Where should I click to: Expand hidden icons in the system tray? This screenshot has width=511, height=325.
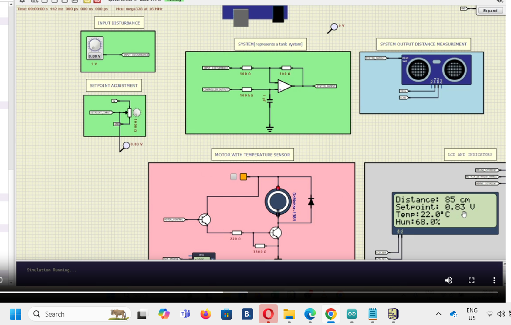coord(438,314)
